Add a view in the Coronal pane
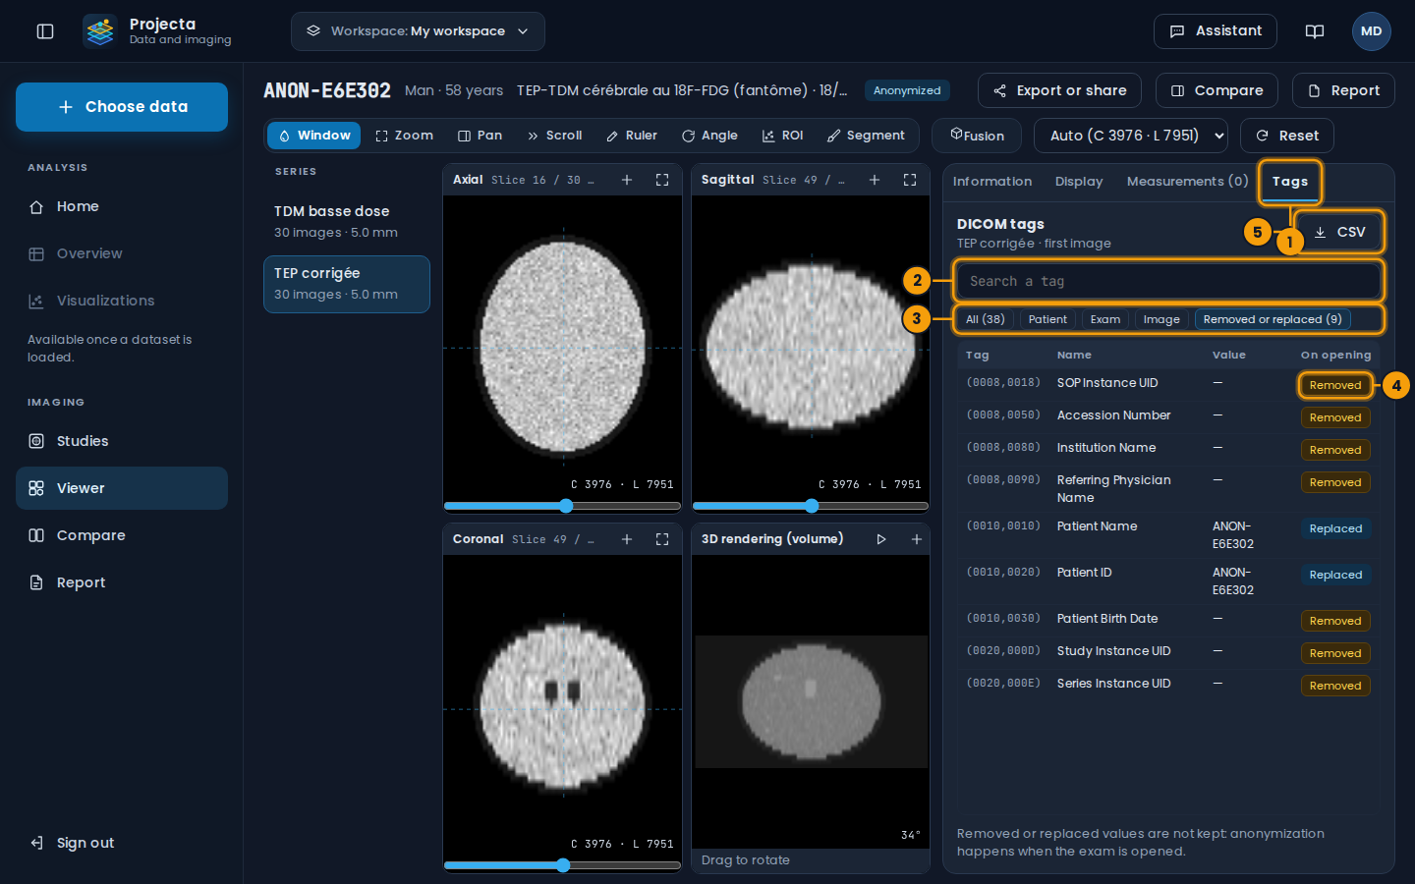Viewport: 1415px width, 884px height. pos(627,539)
